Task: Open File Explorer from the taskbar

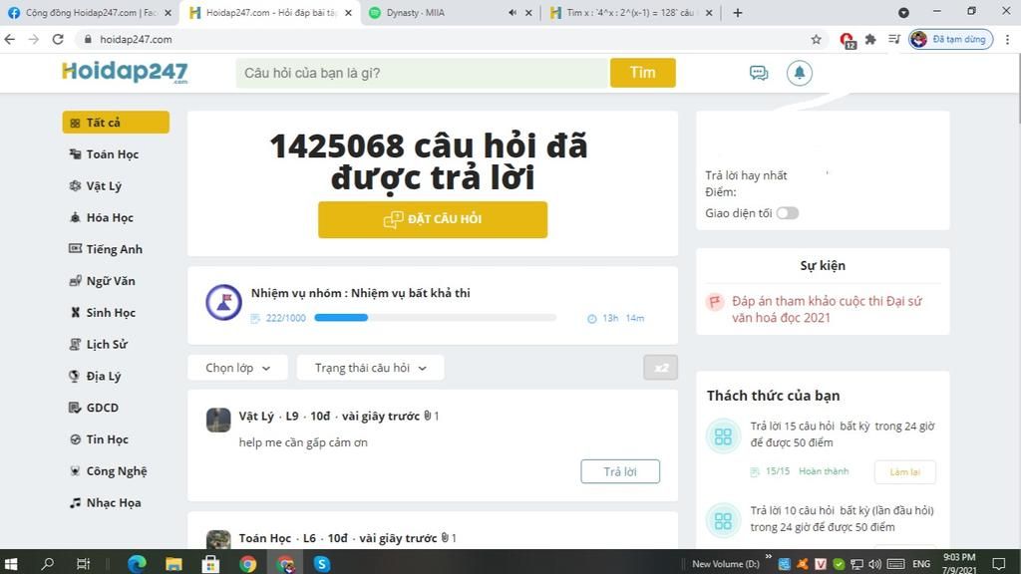Action: (x=173, y=564)
